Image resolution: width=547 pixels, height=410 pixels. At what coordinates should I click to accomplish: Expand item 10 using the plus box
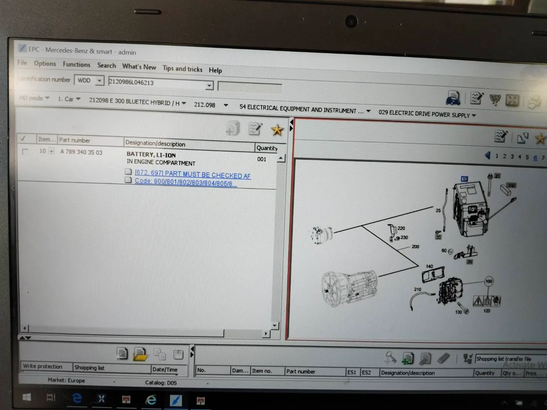coord(51,151)
